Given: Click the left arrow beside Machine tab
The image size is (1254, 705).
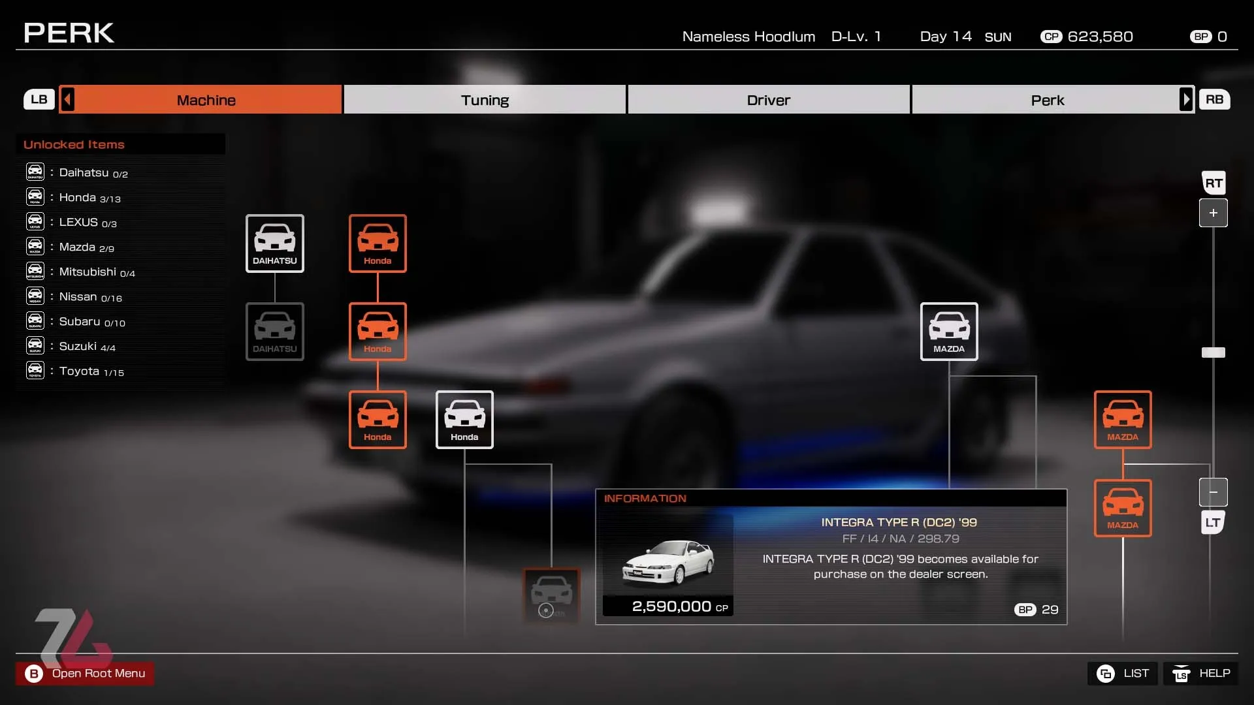Looking at the screenshot, I should tap(67, 99).
